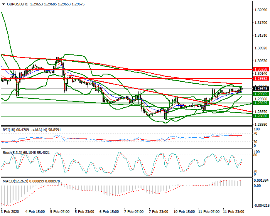Open the chart menu triangle beside GBPUSD,H1
270x216 pixels.
pyautogui.click(x=4, y=4)
